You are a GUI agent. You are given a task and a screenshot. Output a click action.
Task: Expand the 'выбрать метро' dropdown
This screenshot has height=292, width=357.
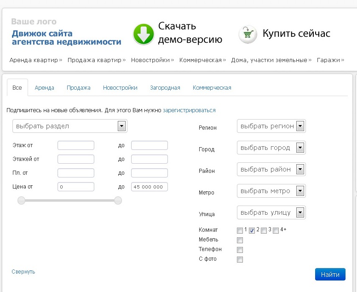[271, 191]
